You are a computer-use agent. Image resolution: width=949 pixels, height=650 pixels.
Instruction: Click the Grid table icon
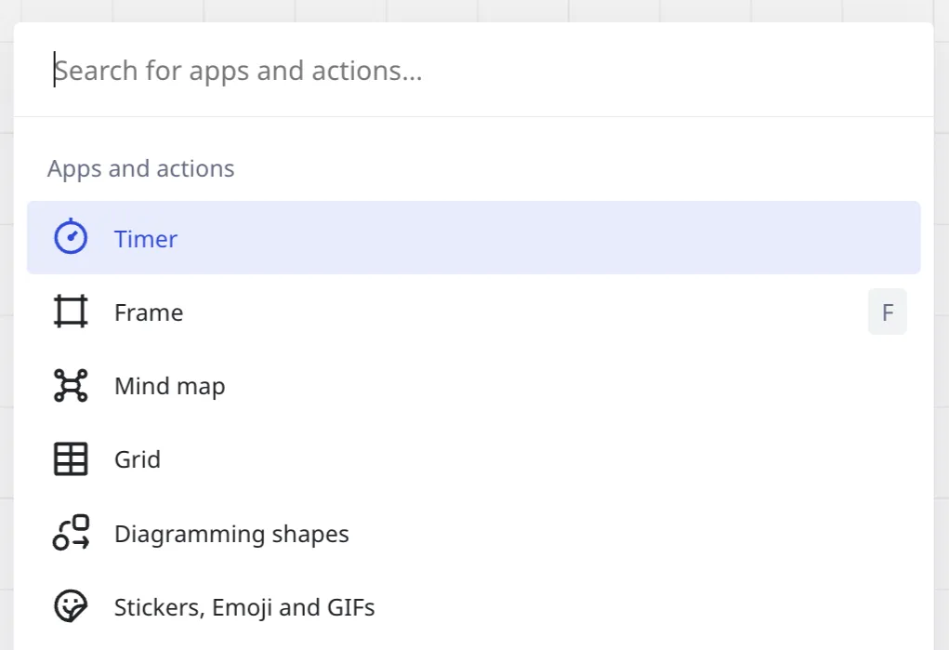71,459
